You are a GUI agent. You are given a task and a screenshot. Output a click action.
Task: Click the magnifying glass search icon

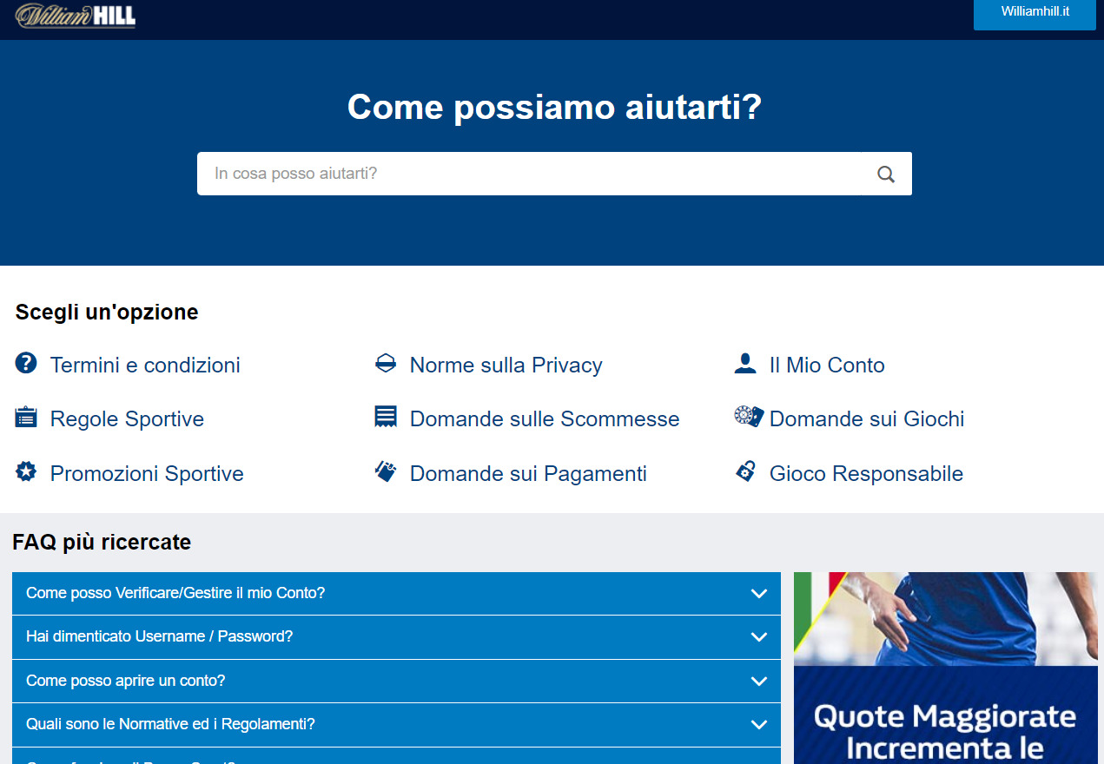886,175
